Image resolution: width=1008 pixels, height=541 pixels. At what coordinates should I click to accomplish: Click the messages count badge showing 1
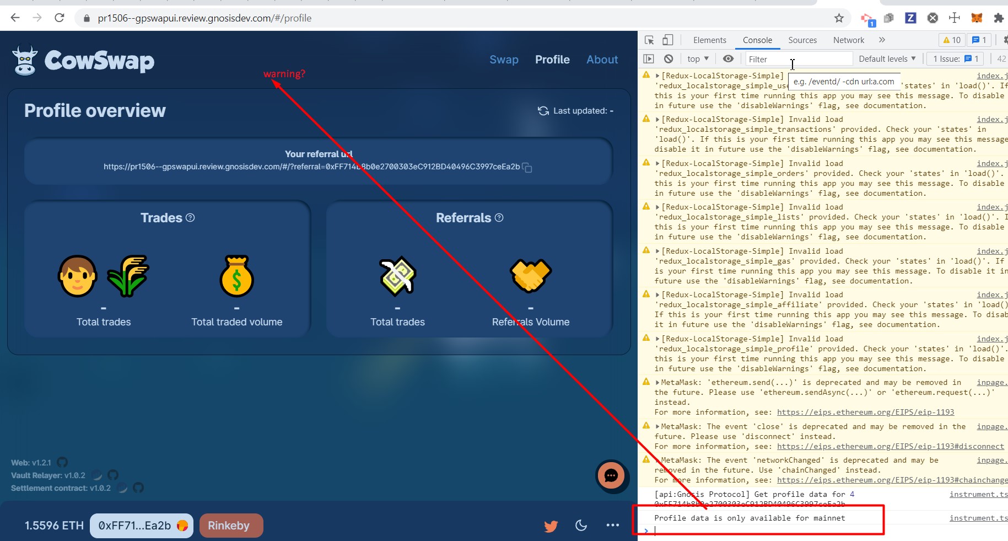tap(979, 40)
